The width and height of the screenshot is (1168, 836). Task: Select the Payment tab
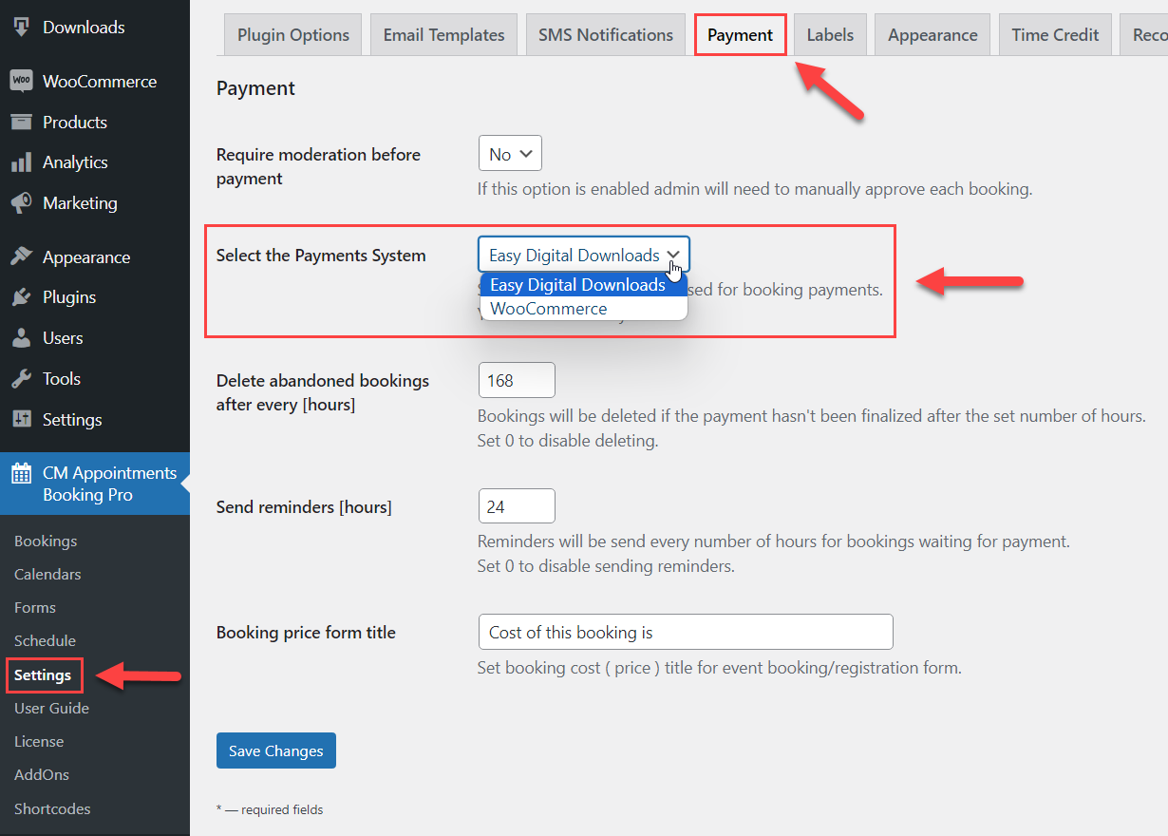741,35
